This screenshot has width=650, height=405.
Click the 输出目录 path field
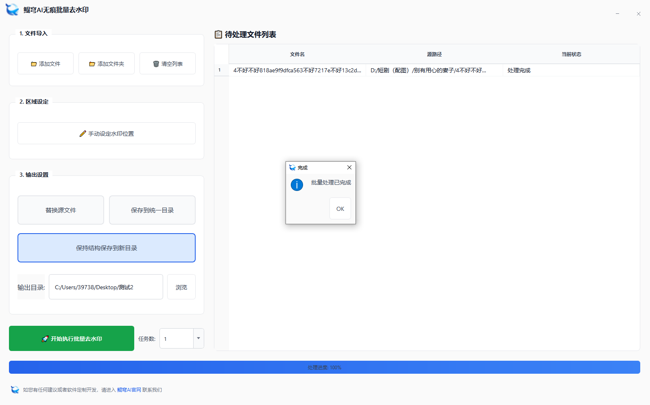point(106,287)
